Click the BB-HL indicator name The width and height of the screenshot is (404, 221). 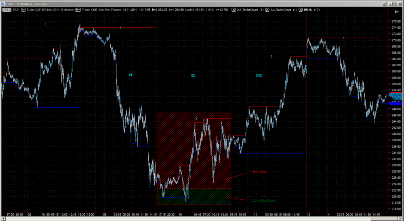pyautogui.click(x=308, y=10)
